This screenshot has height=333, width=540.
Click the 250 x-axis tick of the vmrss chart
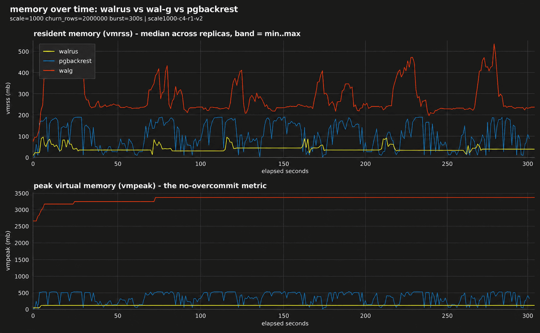pyautogui.click(x=447, y=164)
